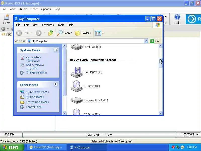Screen dimensions: 201x151
Task: Open My Computer Help menu
Action: [x=71, y=25]
